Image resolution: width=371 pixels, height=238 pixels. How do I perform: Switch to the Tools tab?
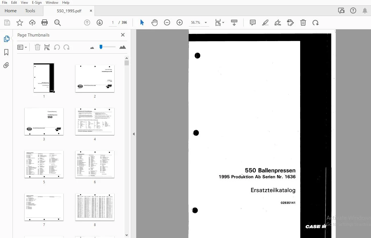30,11
